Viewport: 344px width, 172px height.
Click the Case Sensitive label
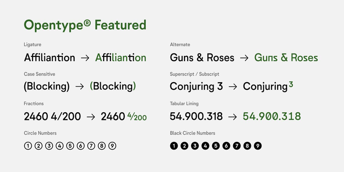click(x=40, y=74)
